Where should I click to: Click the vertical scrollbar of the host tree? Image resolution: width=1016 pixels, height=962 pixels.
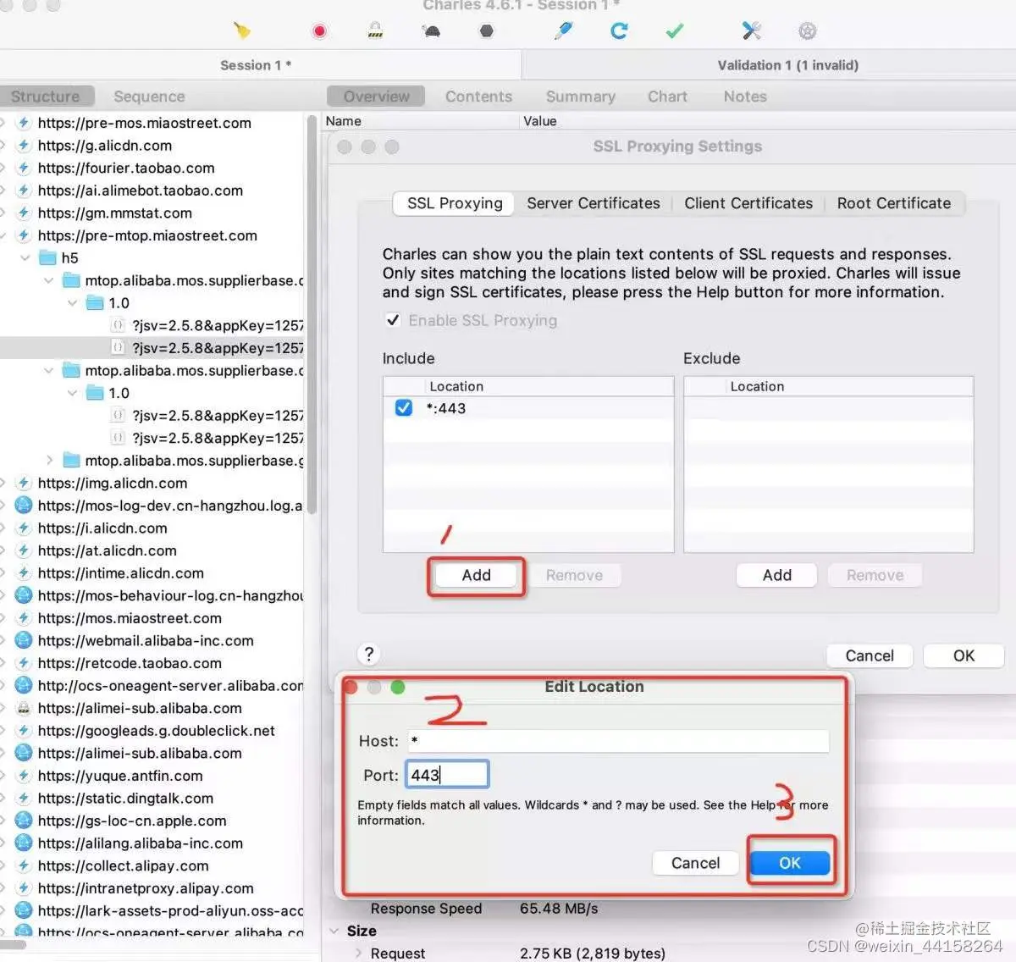pos(312,315)
